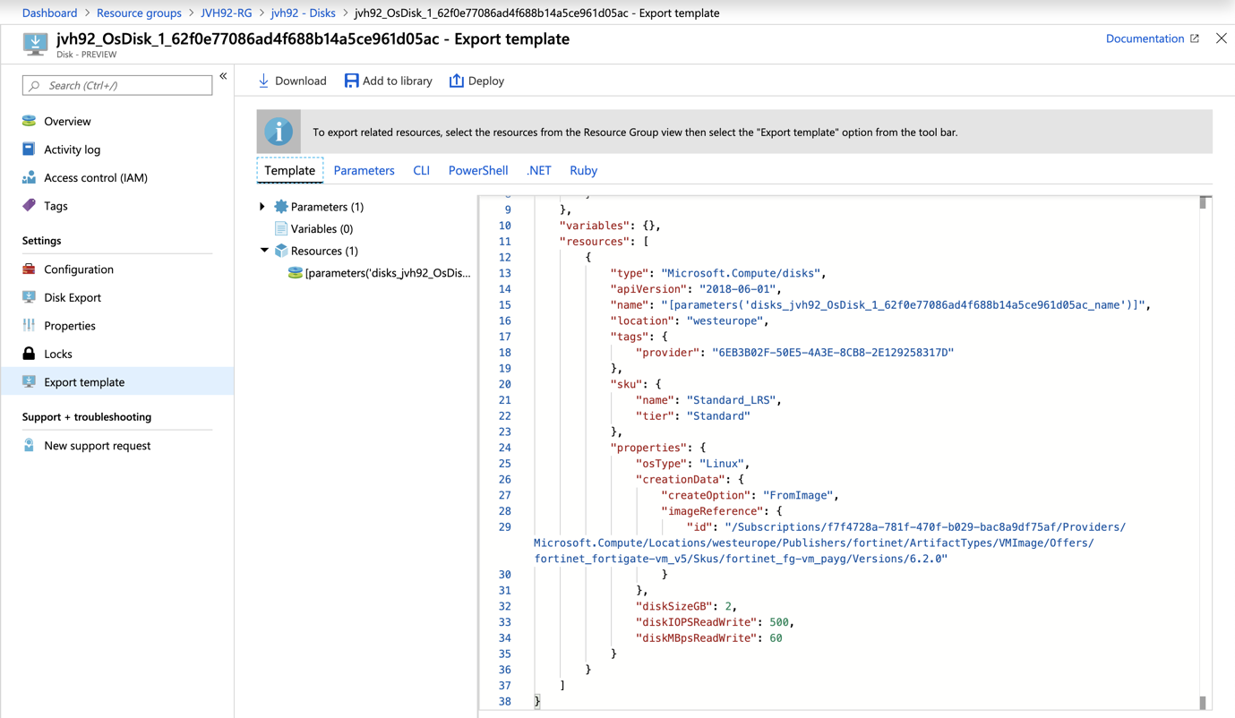The width and height of the screenshot is (1235, 718).
Task: Open New support request
Action: coord(97,446)
